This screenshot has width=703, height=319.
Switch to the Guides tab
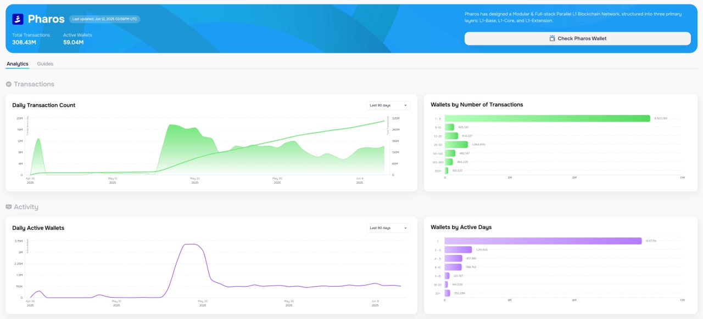(45, 64)
